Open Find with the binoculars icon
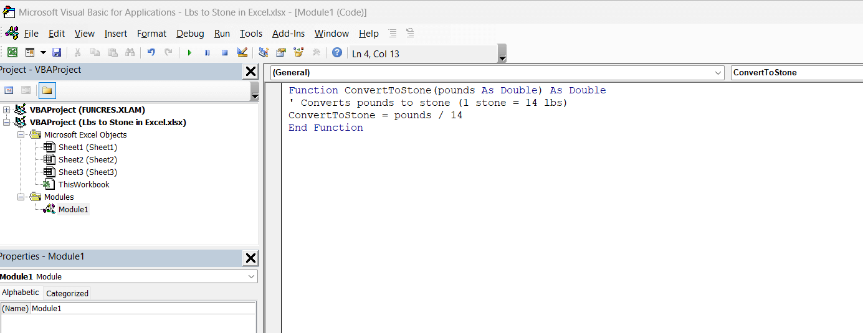 pos(130,53)
